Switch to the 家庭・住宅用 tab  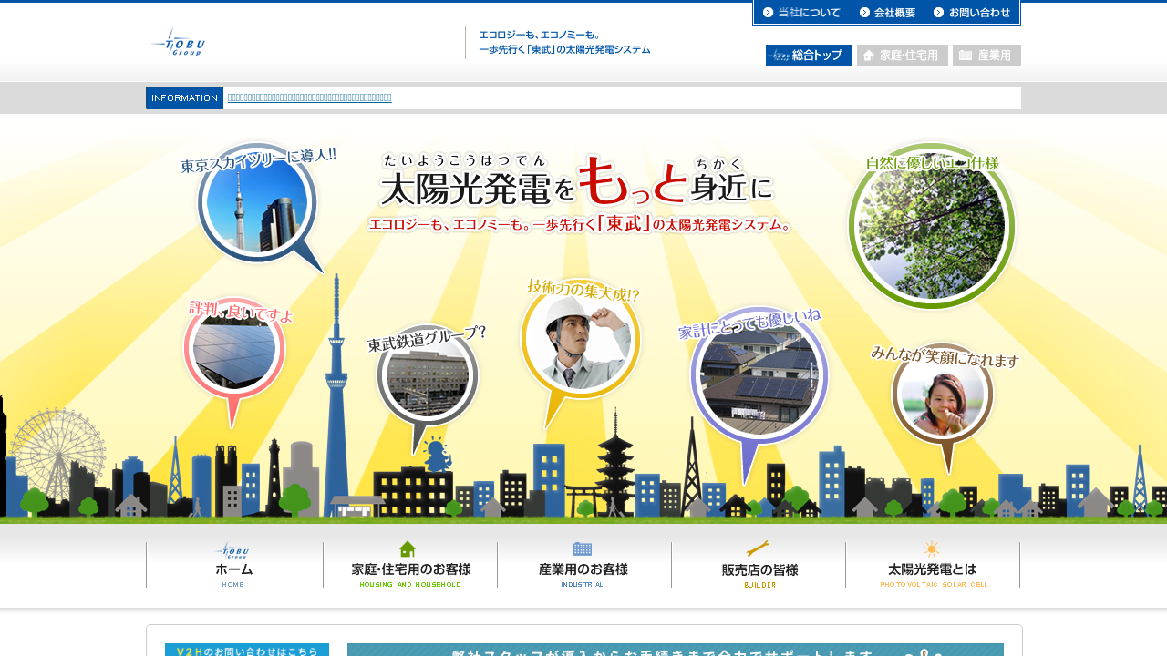tap(902, 56)
